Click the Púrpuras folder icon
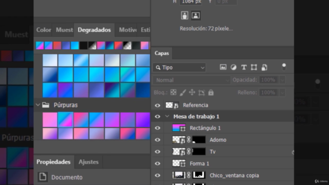 pyautogui.click(x=46, y=105)
